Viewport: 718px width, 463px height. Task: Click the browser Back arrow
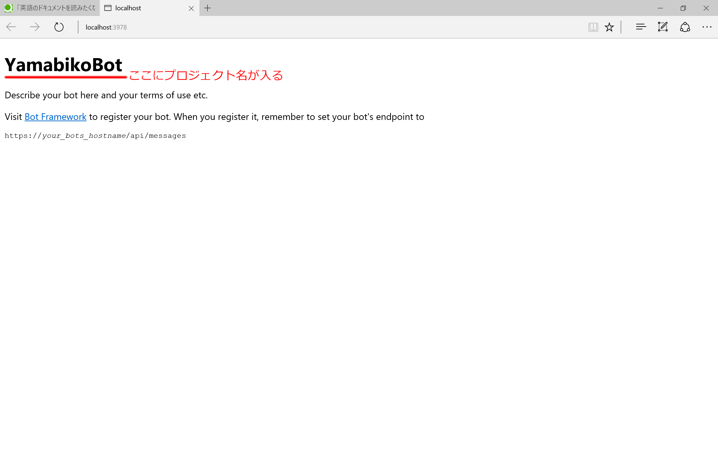coord(11,27)
